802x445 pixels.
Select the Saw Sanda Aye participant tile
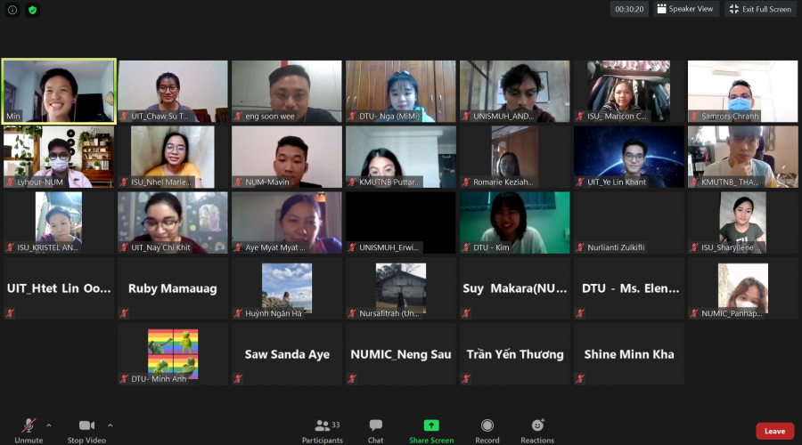click(x=287, y=354)
